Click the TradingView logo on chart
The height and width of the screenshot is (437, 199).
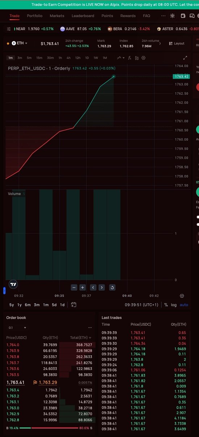(x=13, y=284)
